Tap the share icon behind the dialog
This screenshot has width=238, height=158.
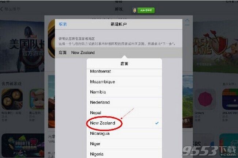188,22
